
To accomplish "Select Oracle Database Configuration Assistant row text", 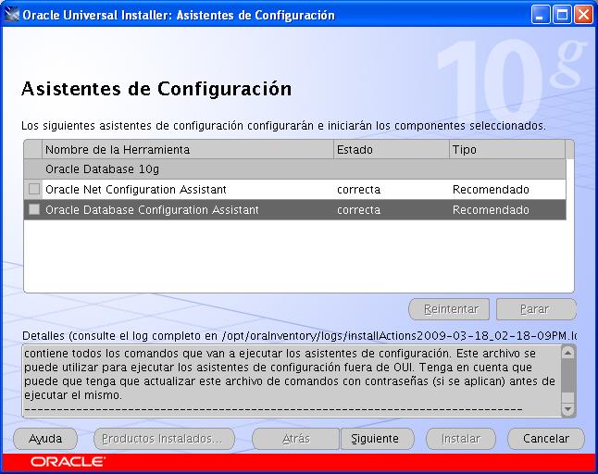I will 152,210.
